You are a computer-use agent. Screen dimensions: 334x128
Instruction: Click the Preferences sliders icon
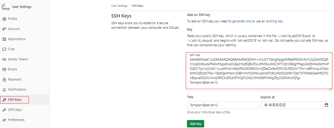tap(4, 120)
